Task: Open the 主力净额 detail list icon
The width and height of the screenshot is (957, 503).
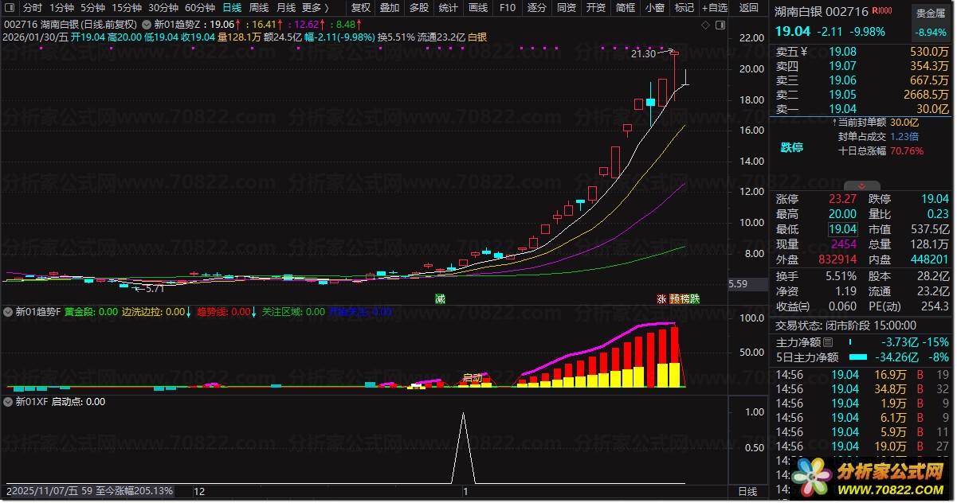Action: [x=828, y=342]
